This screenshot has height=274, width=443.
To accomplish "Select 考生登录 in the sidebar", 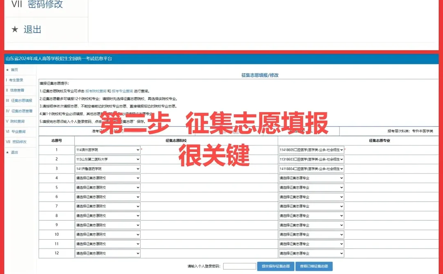I will 16,81.
